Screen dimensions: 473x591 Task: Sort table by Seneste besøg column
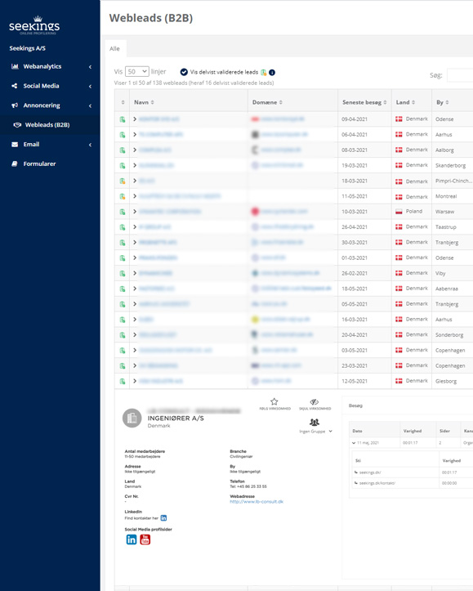click(364, 102)
